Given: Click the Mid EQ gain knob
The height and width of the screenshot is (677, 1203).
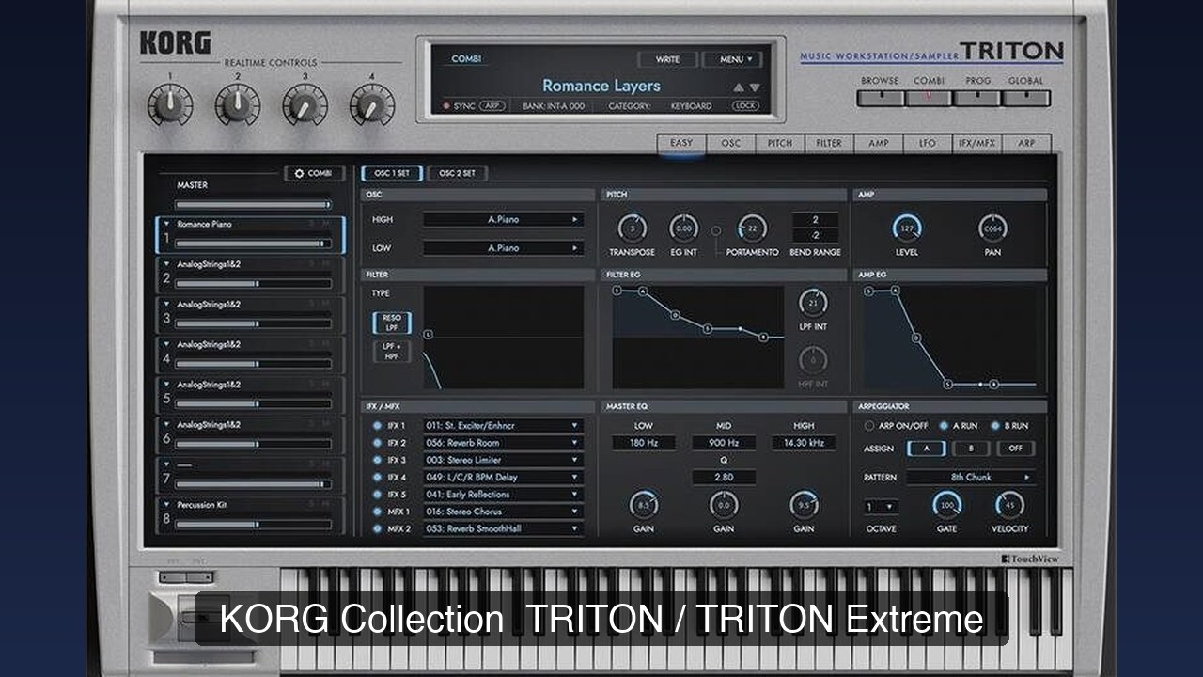Looking at the screenshot, I should [724, 505].
